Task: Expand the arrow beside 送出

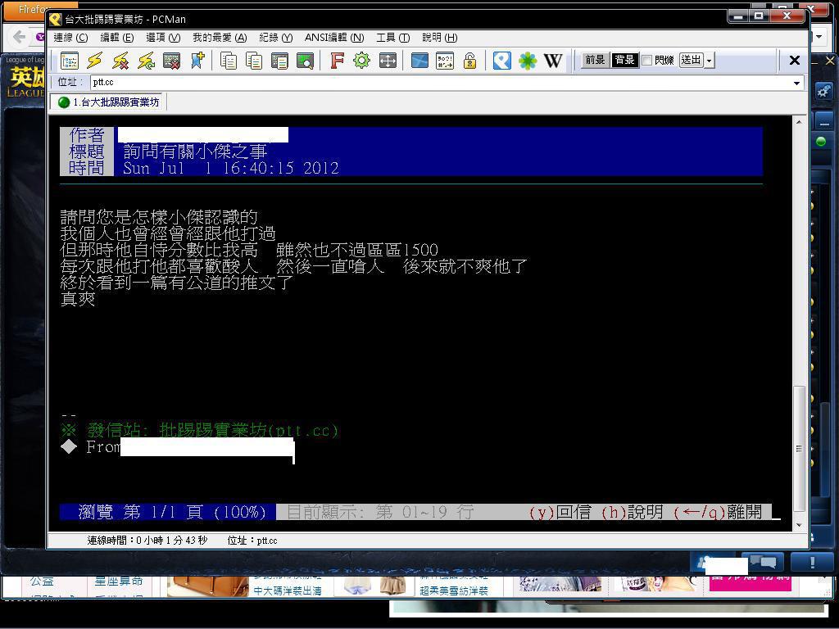Action: pos(710,61)
